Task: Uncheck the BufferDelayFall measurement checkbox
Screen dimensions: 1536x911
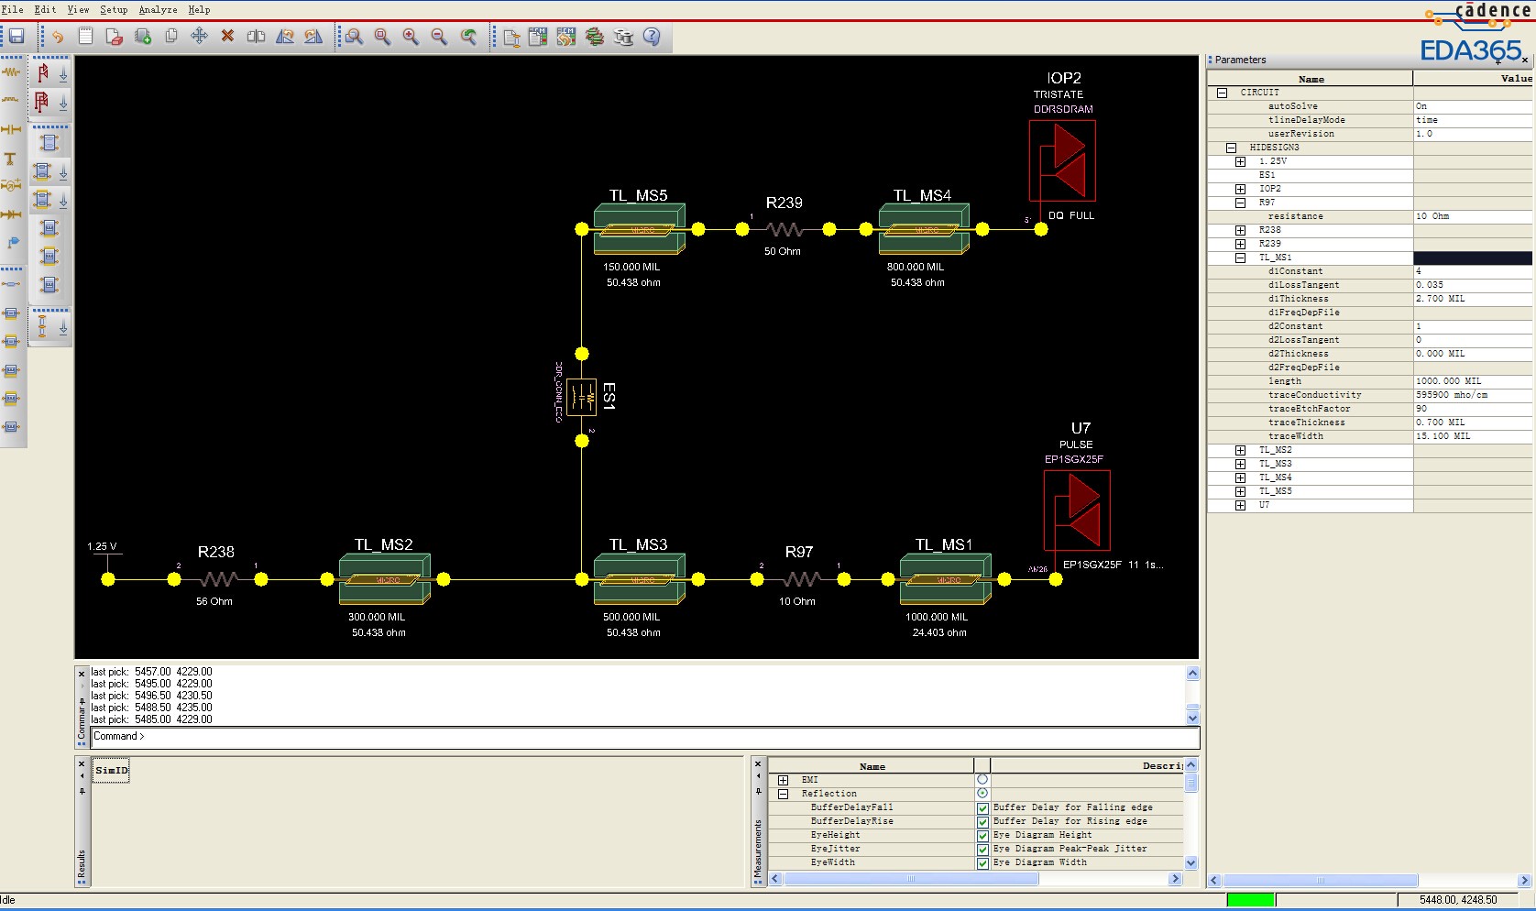Action: click(x=982, y=808)
